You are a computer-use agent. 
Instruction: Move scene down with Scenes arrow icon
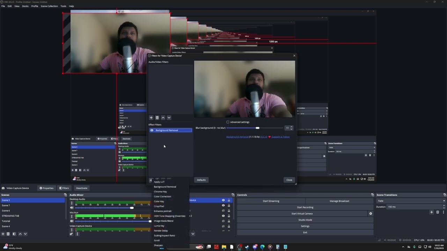point(25,234)
